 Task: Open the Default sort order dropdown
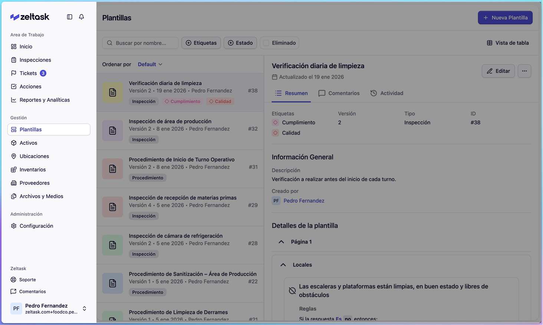click(150, 64)
